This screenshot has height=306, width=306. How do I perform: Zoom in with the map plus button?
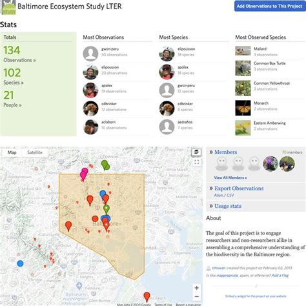click(x=197, y=288)
